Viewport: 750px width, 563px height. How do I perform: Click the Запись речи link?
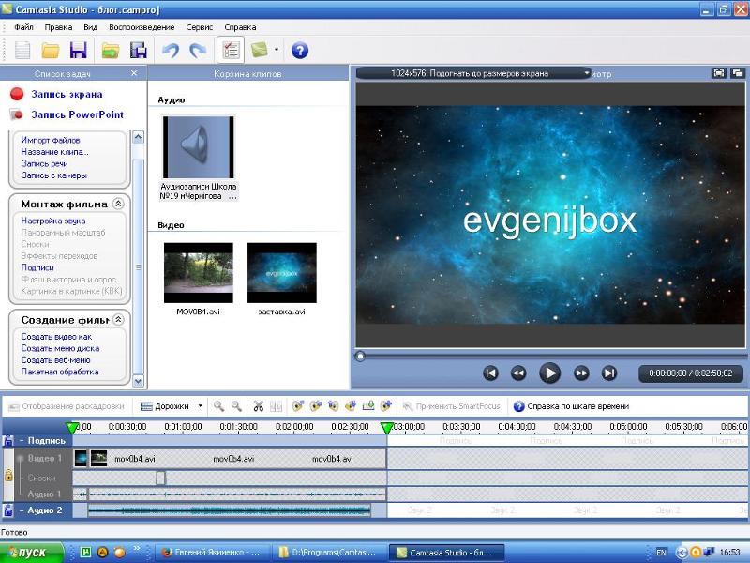coord(45,163)
